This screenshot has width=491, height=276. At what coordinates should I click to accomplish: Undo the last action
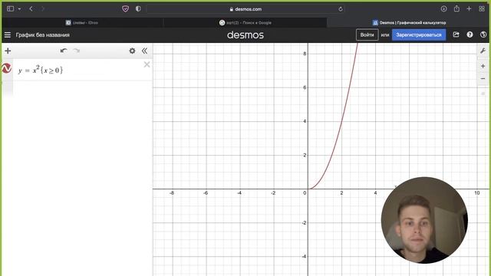[x=64, y=51]
